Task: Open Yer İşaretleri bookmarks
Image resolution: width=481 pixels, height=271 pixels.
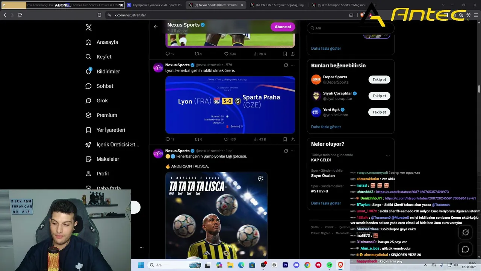Action: click(x=105, y=130)
